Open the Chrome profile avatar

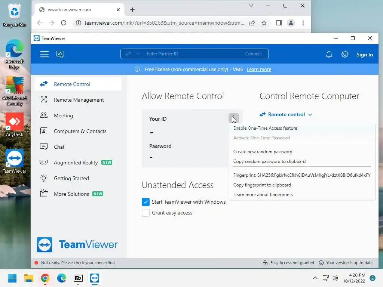pos(291,23)
